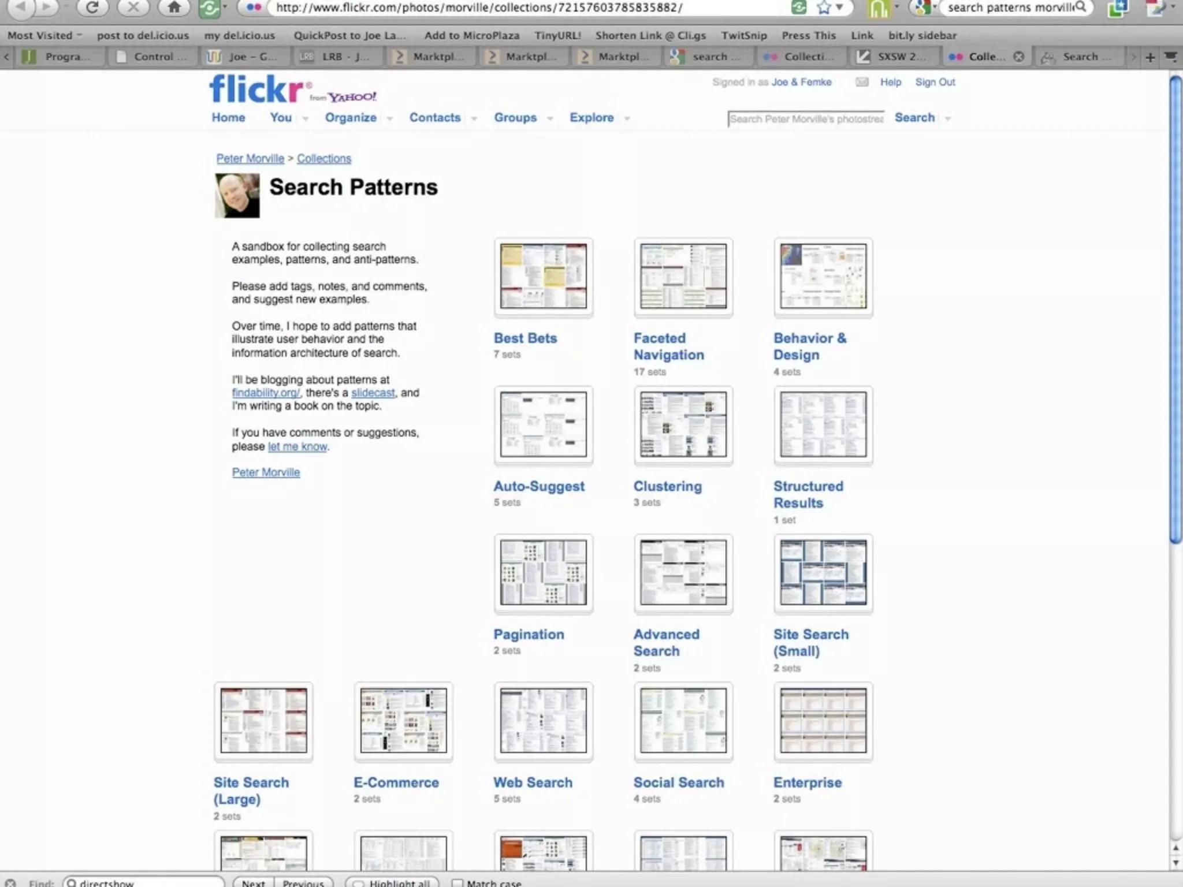Expand the Organize menu arrow
The width and height of the screenshot is (1183, 887).
pyautogui.click(x=390, y=118)
